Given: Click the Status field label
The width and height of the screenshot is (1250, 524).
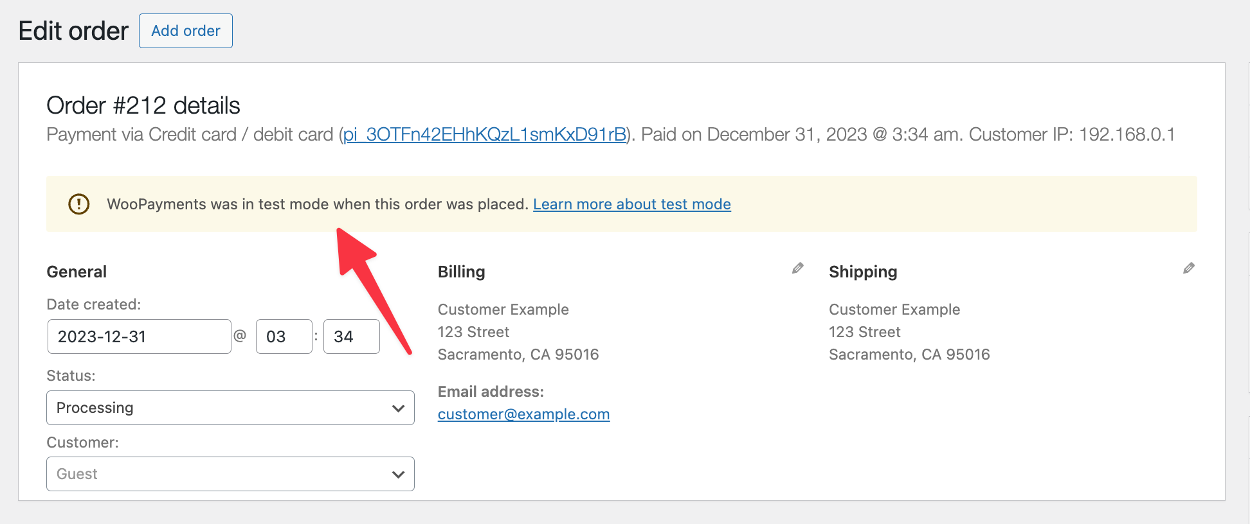Looking at the screenshot, I should (71, 376).
